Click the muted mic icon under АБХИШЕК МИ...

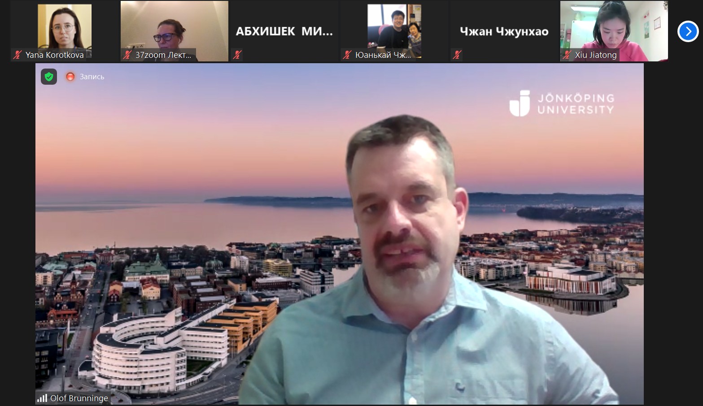[x=237, y=55]
